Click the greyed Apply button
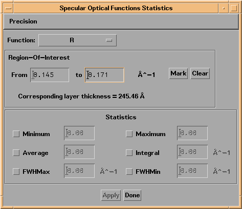This screenshot has width=242, height=209. (111, 195)
